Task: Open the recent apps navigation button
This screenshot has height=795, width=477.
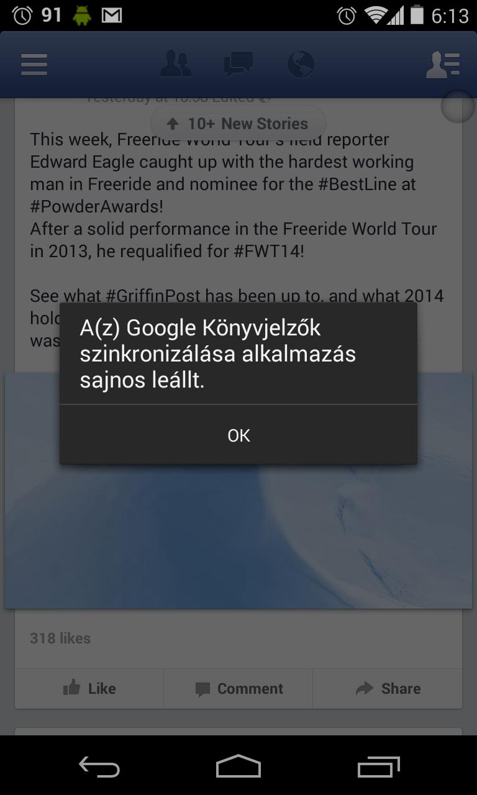Action: (x=379, y=767)
